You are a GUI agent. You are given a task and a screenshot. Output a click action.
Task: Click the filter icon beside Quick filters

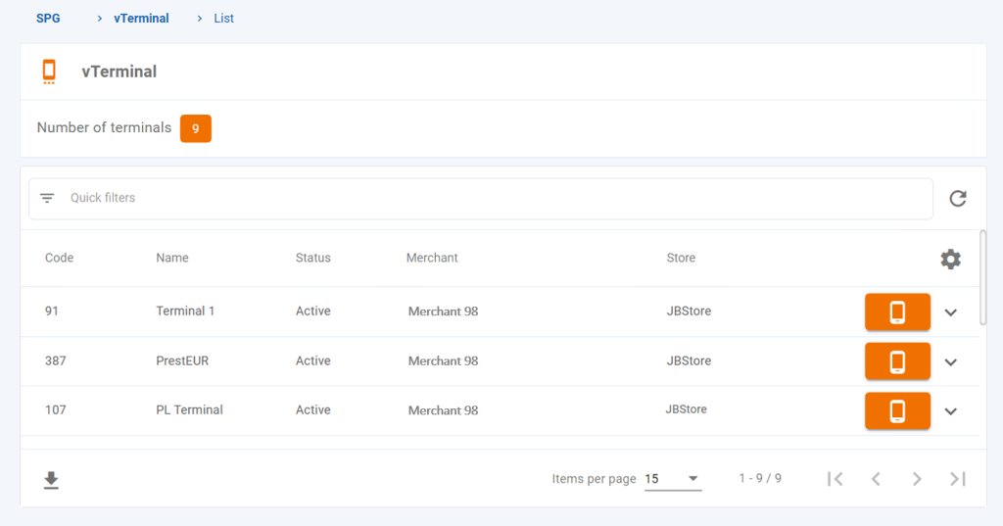point(47,198)
